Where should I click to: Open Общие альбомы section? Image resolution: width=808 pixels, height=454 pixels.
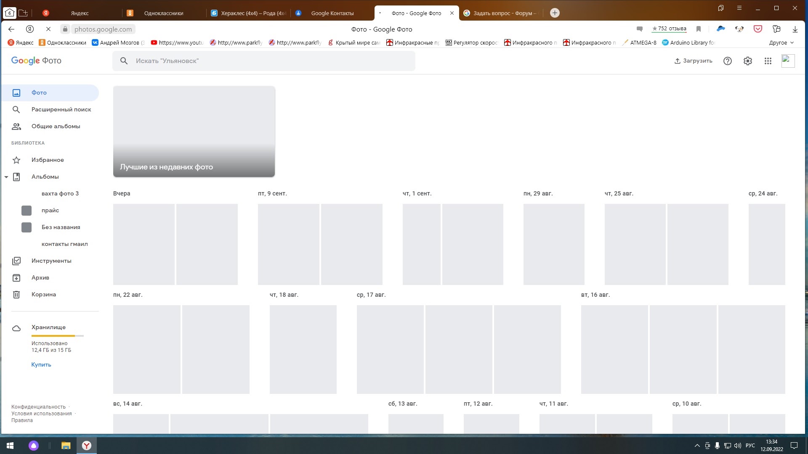[50, 126]
